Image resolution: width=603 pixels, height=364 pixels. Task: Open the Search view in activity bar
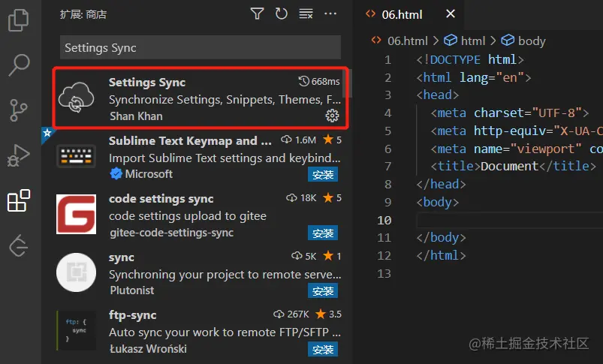(x=18, y=65)
